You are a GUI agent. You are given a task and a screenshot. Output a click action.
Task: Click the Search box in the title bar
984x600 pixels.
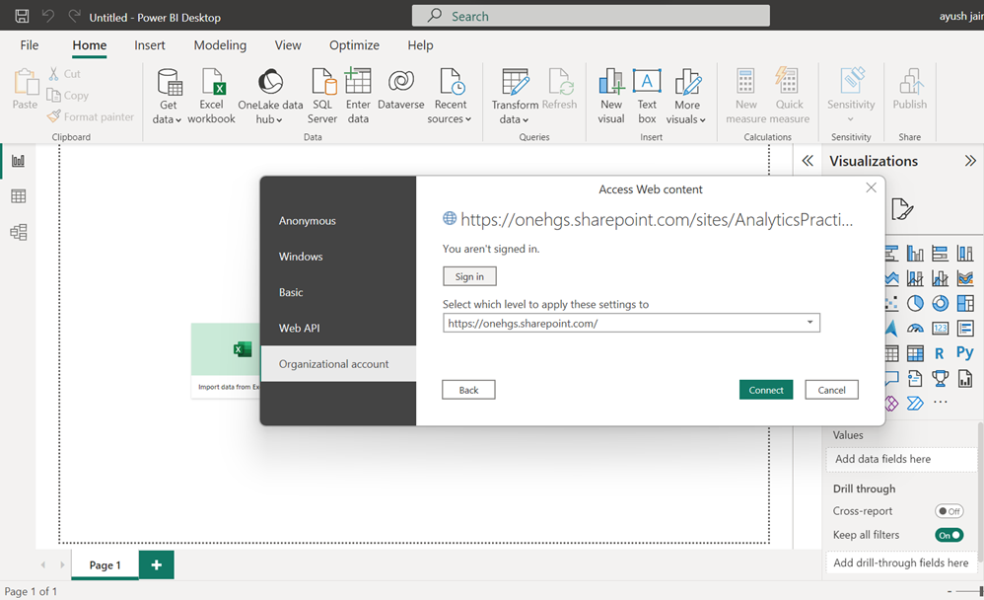click(x=591, y=16)
